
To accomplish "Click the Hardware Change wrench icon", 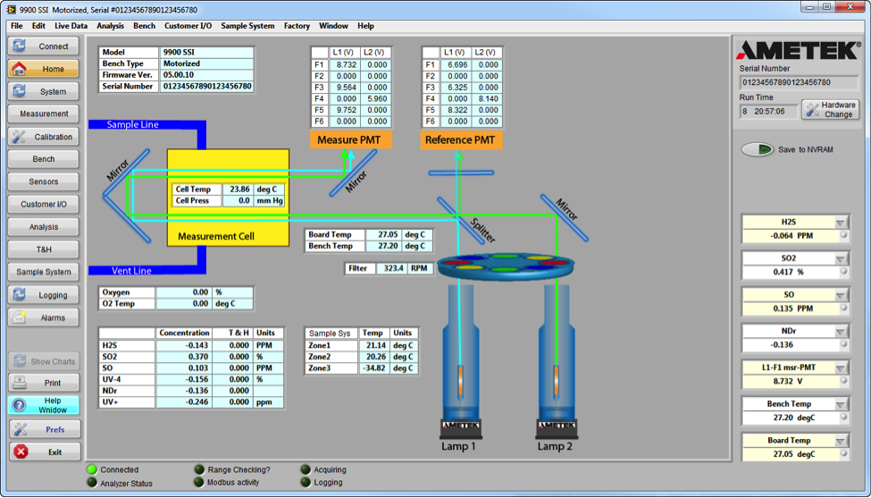I will [812, 109].
